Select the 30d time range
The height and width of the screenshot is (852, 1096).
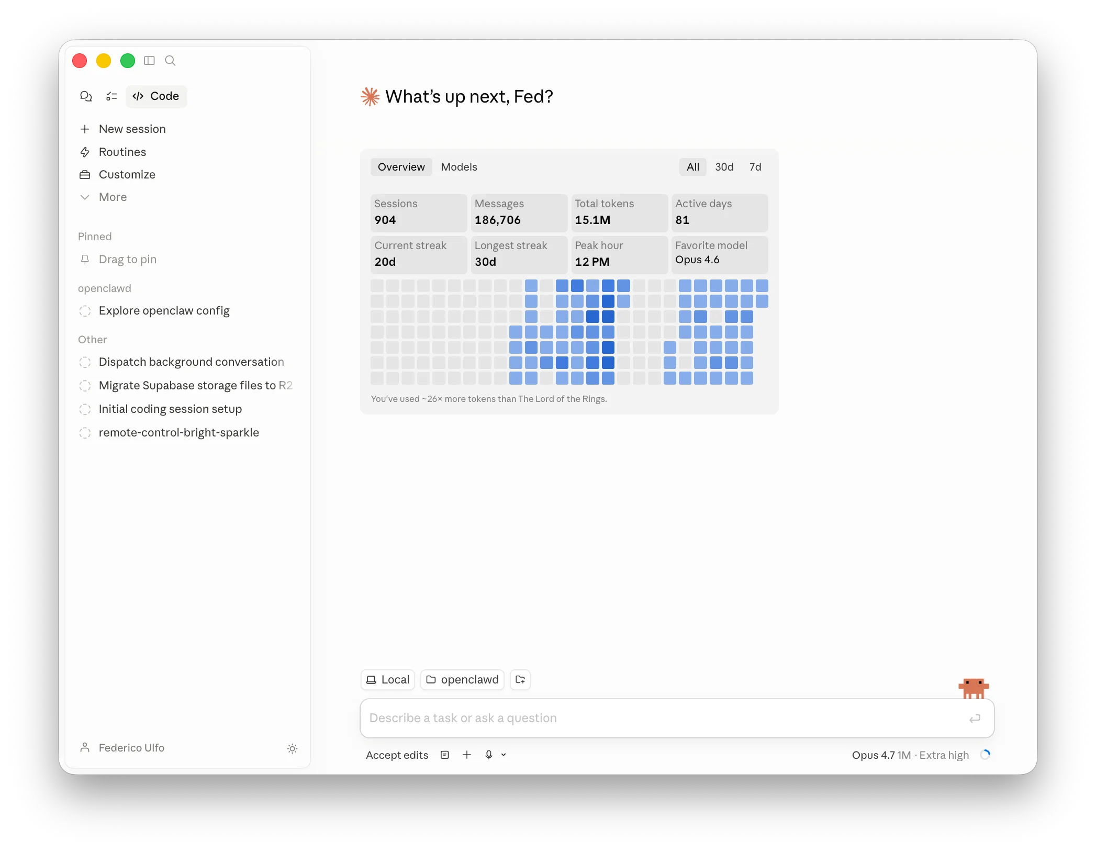724,167
